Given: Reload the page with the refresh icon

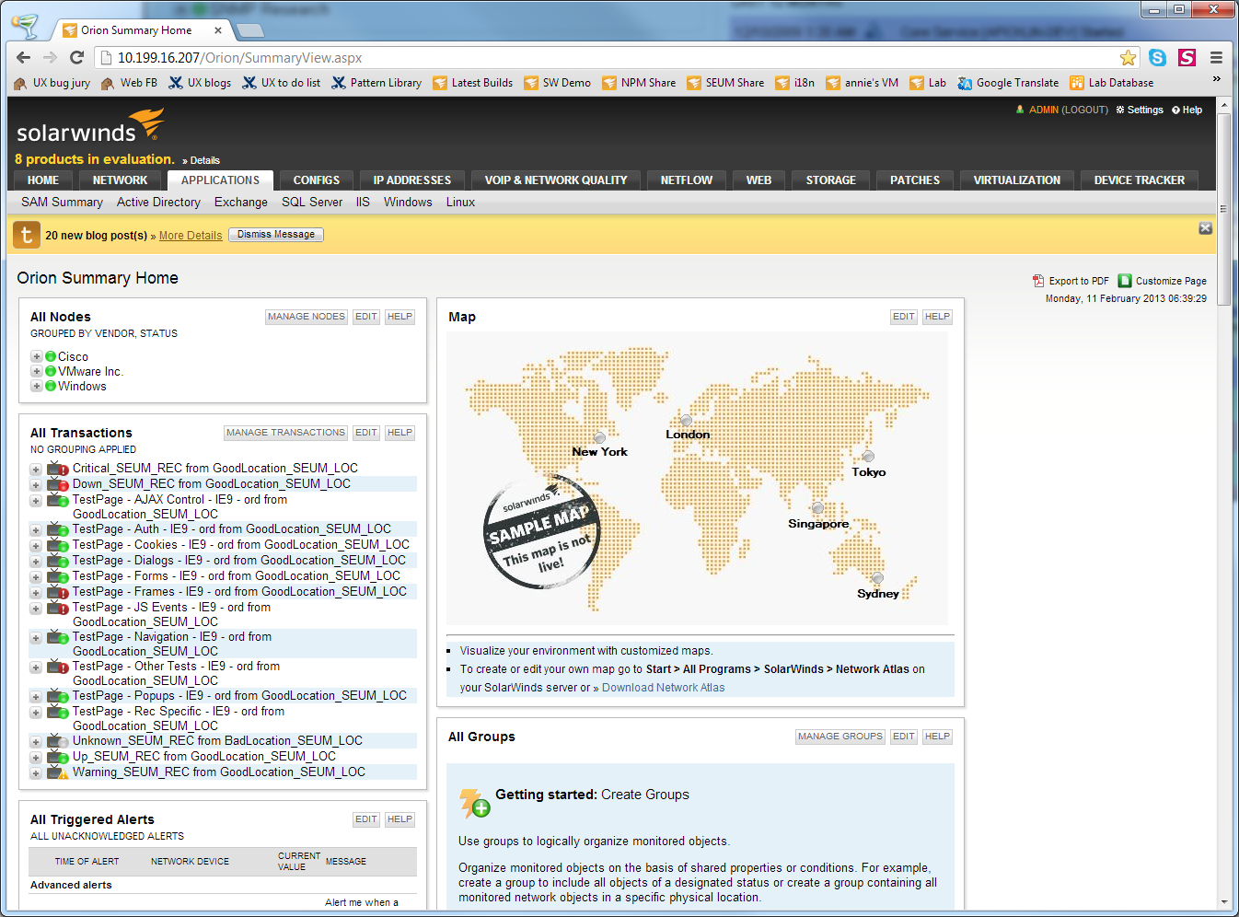Looking at the screenshot, I should (x=76, y=57).
